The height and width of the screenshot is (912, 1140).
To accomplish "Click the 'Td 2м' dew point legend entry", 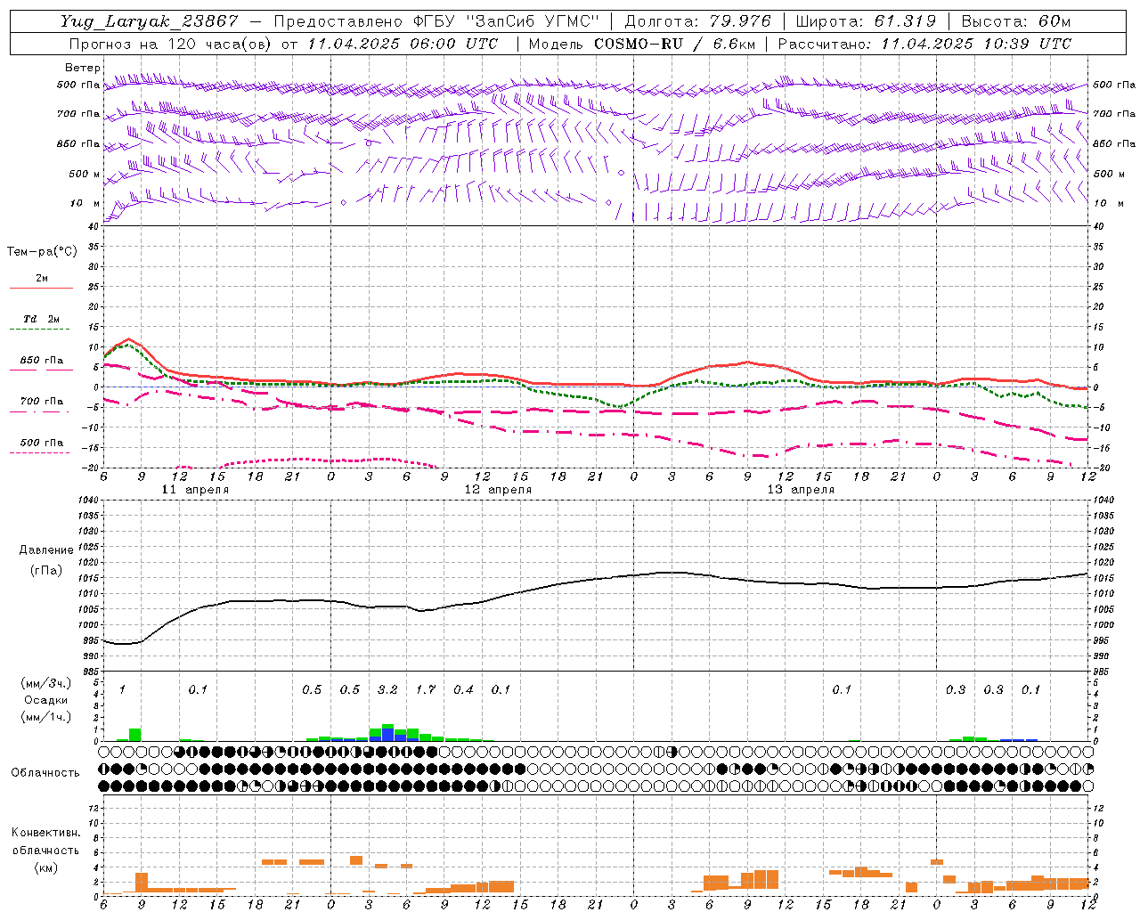I will (x=41, y=319).
